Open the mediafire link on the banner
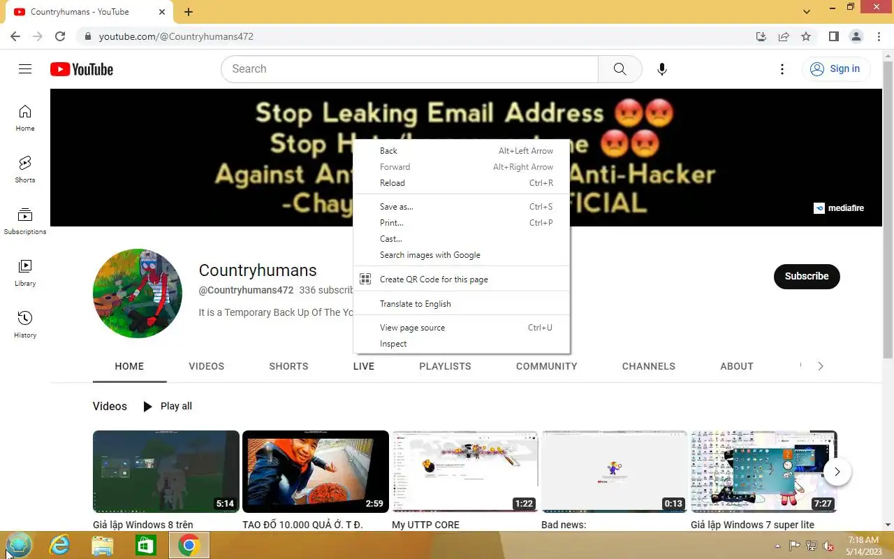This screenshot has width=894, height=559. (839, 208)
